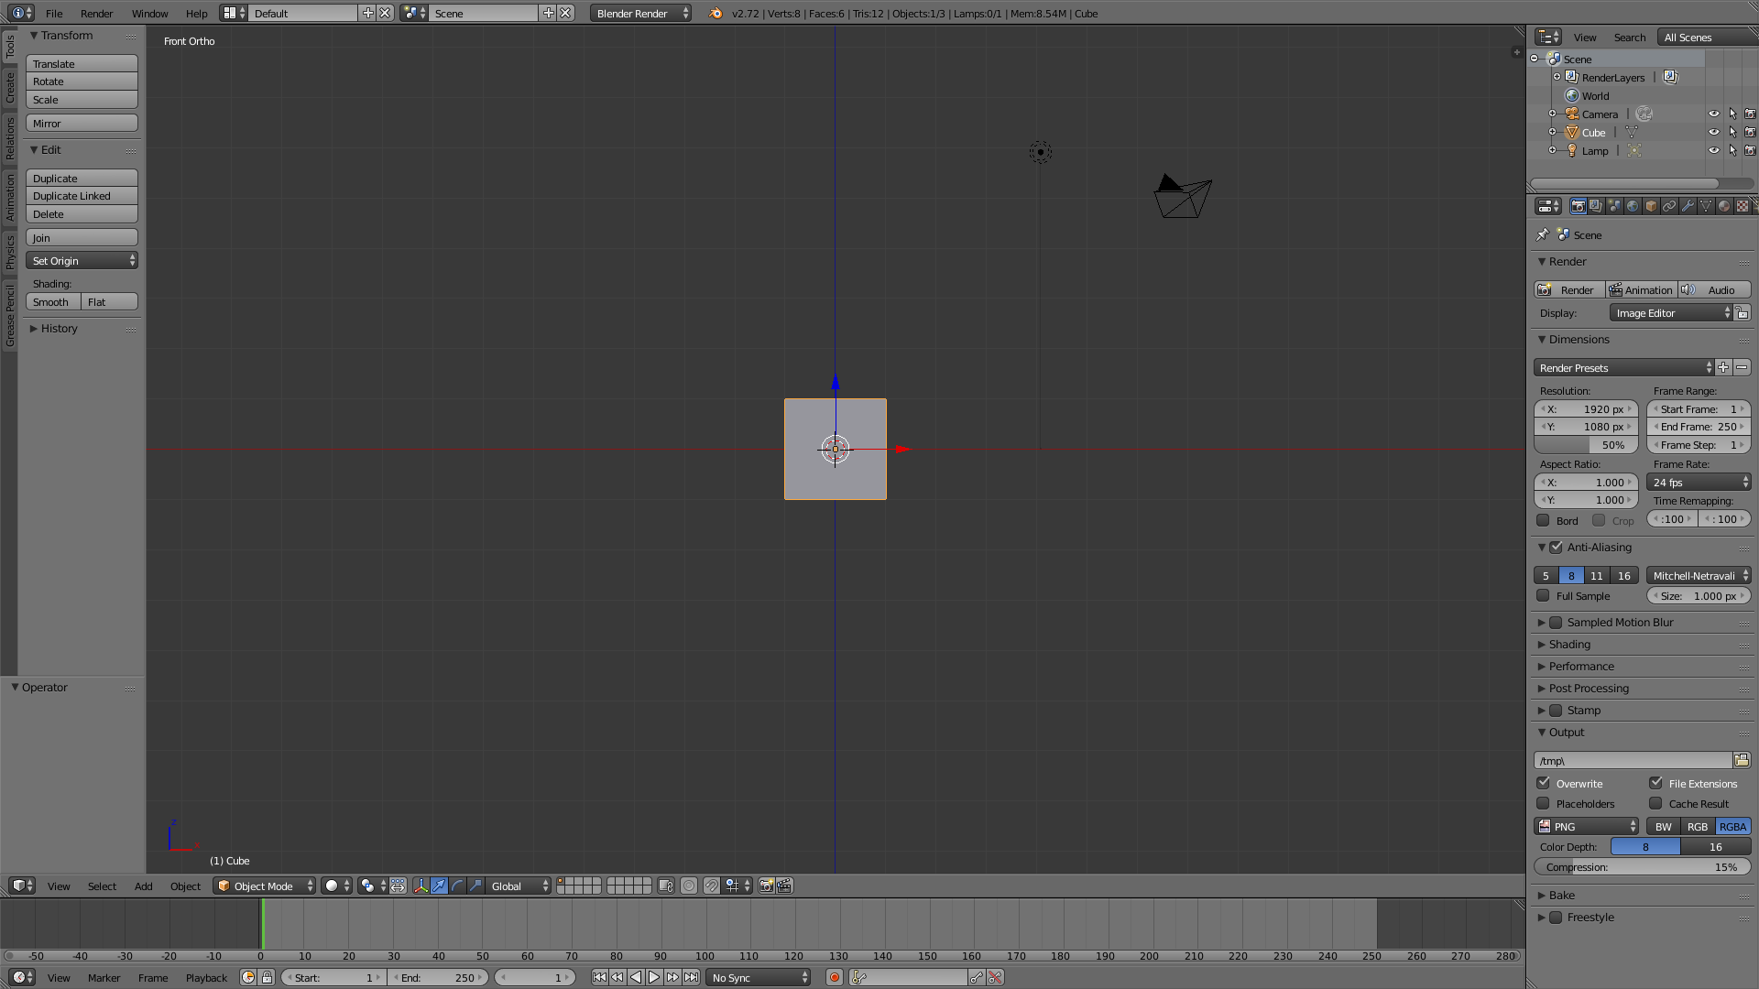Open the Object constraints chain-link tab
Viewport: 1759px width, 989px height.
(1669, 206)
